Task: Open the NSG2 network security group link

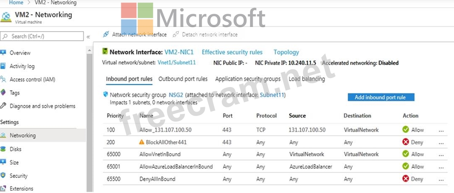Action: [176, 95]
